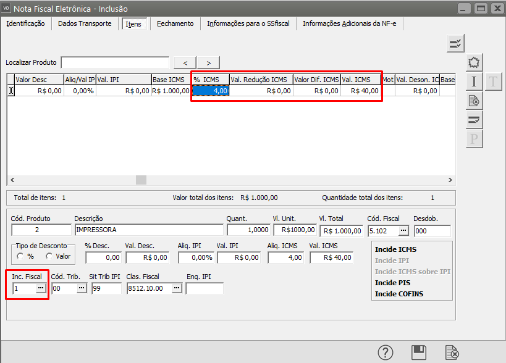Click the Localizar Produto search field
The height and width of the screenshot is (363, 506).
(x=115, y=62)
